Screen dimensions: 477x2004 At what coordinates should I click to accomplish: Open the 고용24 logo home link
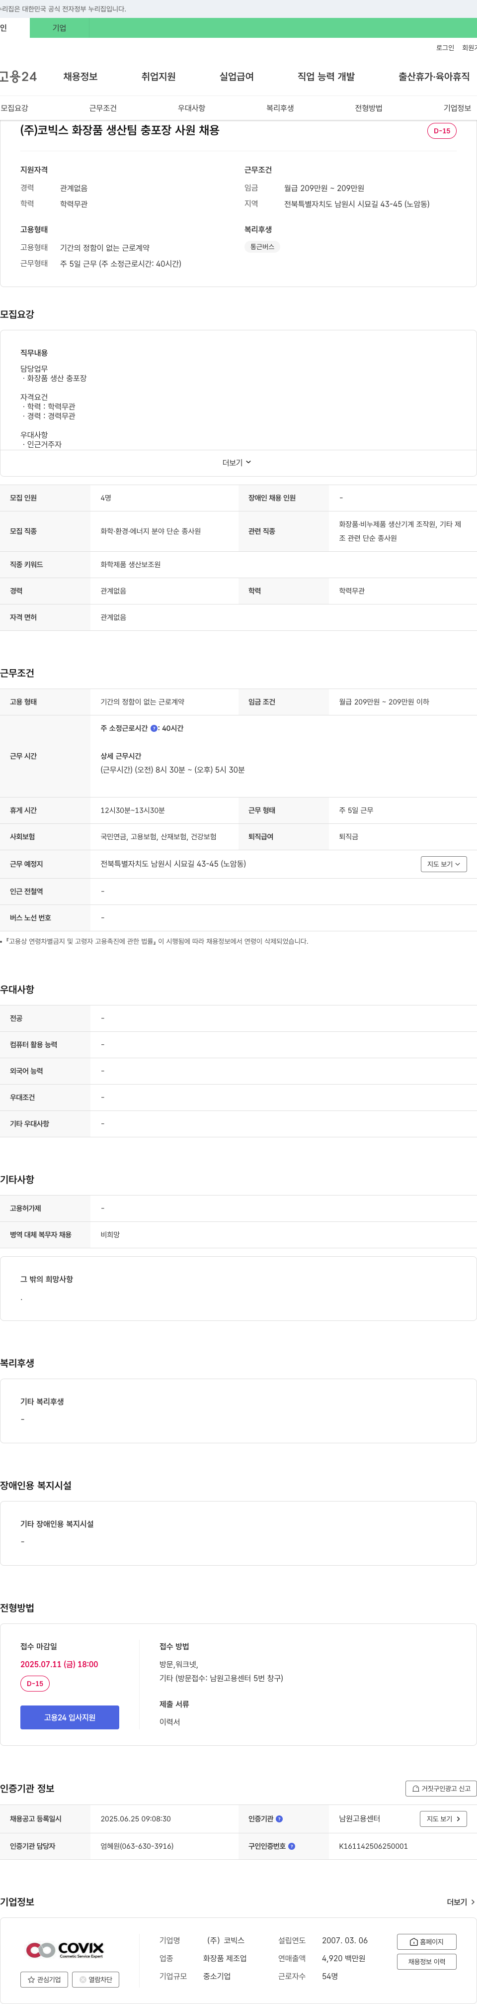19,76
